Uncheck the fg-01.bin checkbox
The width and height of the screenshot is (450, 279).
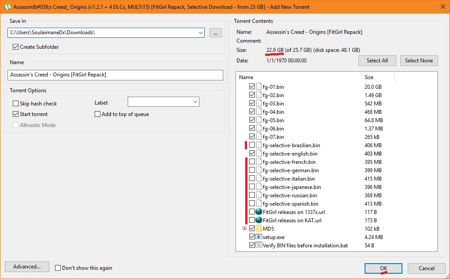pyautogui.click(x=252, y=87)
